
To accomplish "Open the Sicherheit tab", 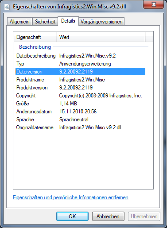I will 45,22.
